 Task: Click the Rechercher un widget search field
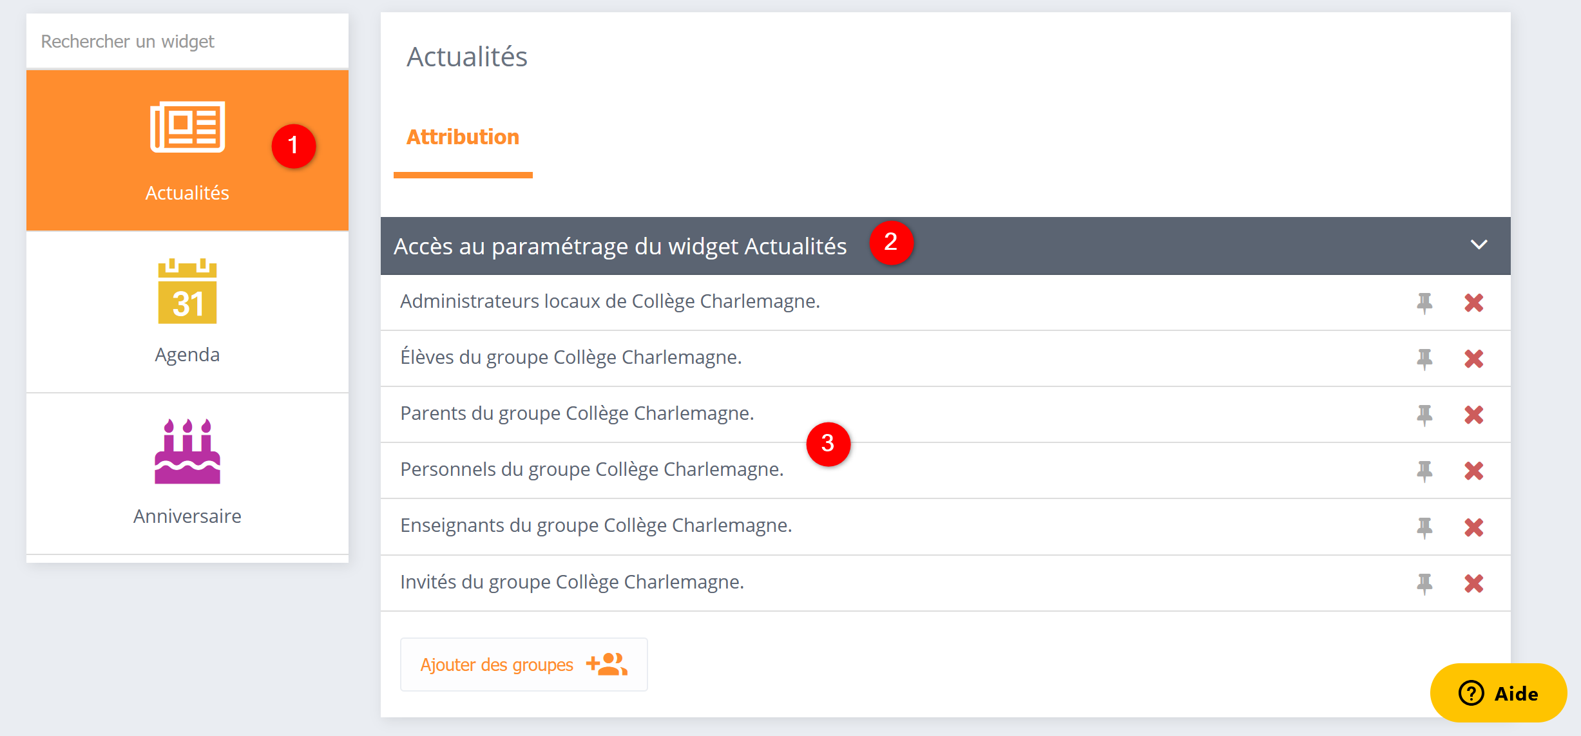(x=187, y=41)
